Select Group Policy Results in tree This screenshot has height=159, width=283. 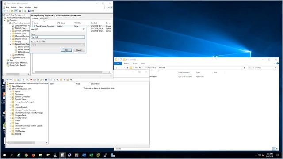[x=18, y=65]
